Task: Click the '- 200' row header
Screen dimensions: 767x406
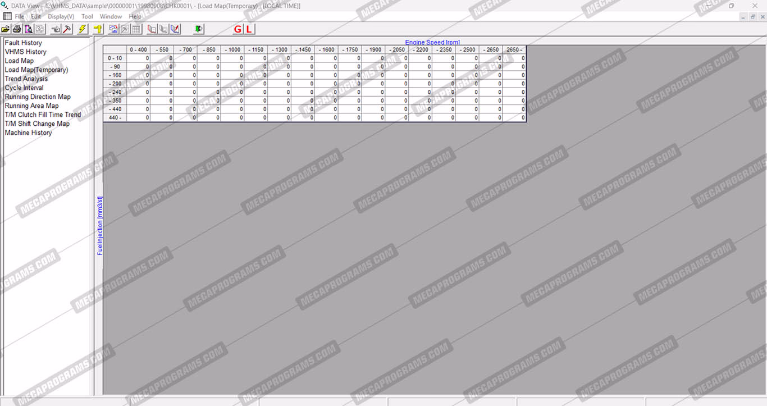Action: 115,84
